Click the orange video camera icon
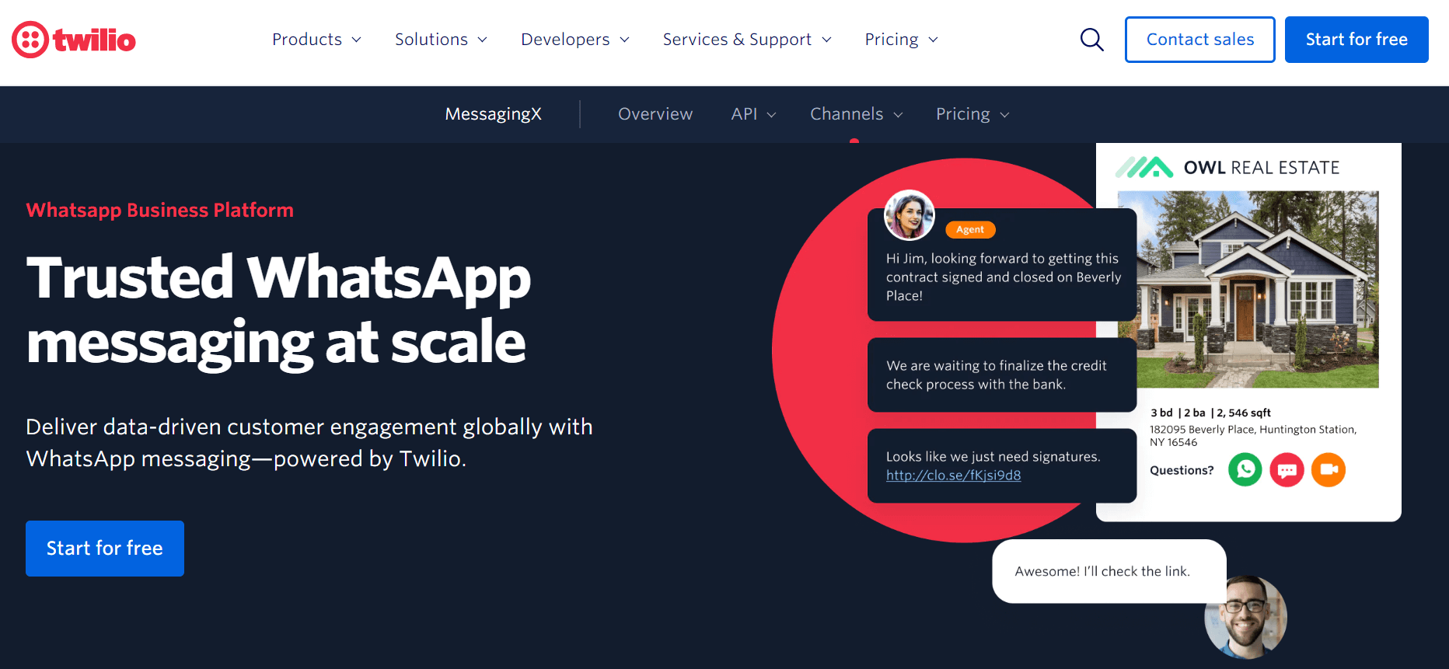Image resolution: width=1449 pixels, height=669 pixels. point(1329,469)
